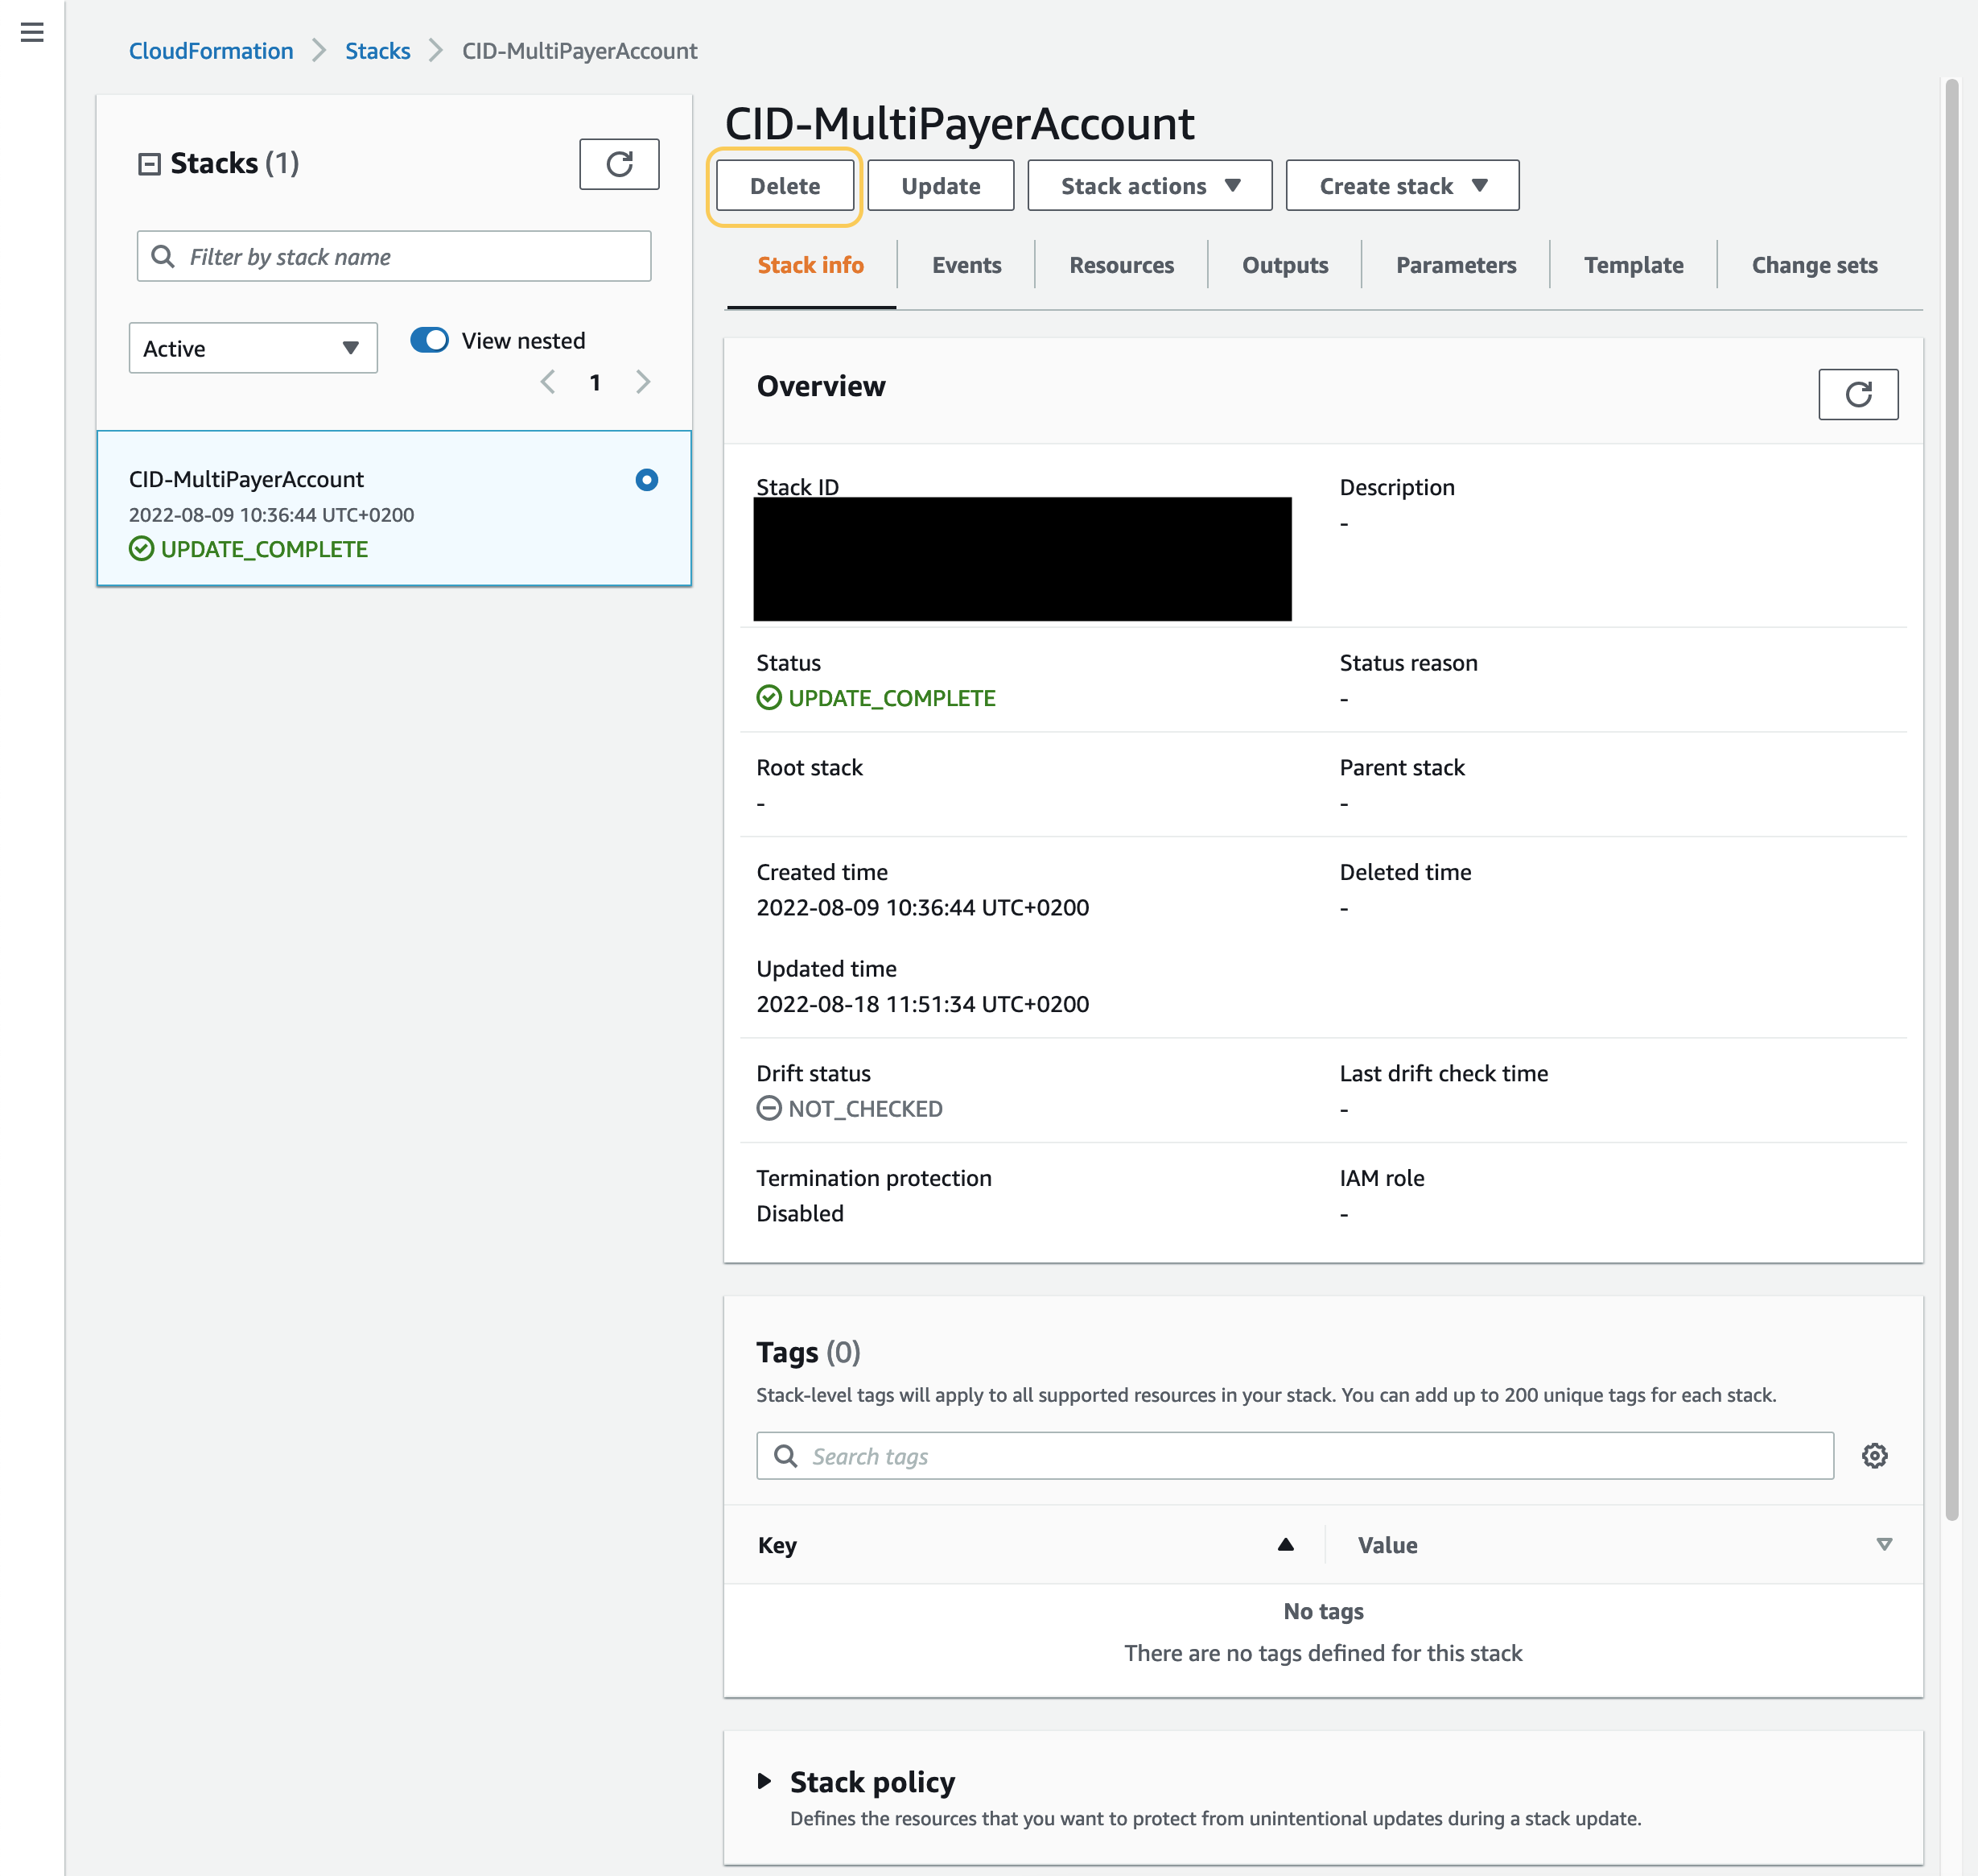This screenshot has width=1978, height=1876.
Task: Toggle the View nested switch
Action: point(428,340)
